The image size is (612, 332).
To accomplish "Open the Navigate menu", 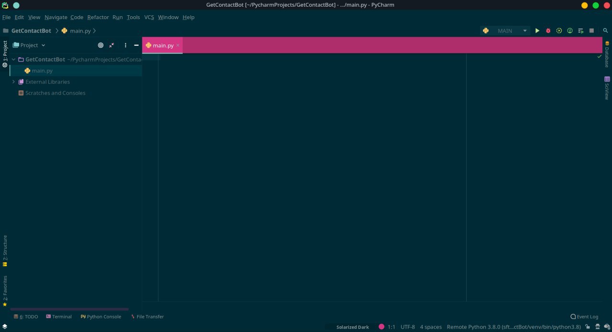I will [56, 17].
